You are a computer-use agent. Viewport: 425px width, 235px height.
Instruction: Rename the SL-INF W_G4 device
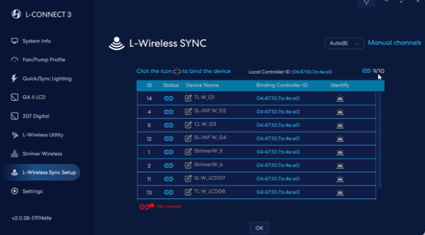tap(188, 138)
